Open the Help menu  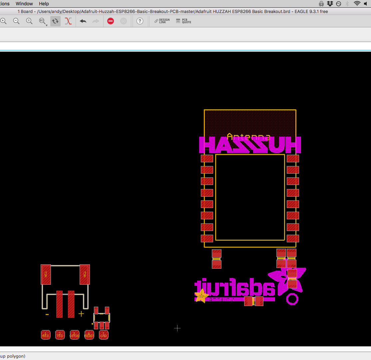point(44,4)
